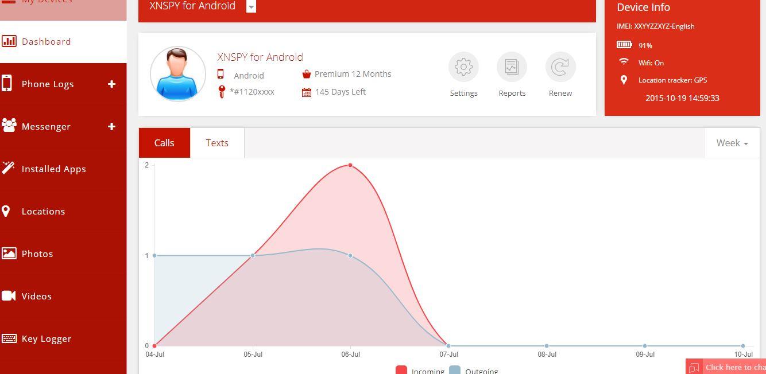
Task: Click the 10-Jul data point on chart
Action: click(x=743, y=346)
